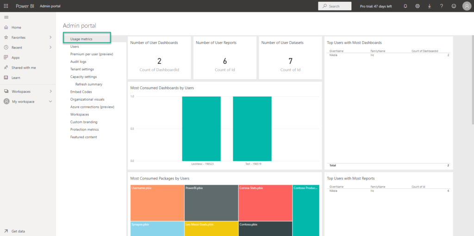Click inside the Search input field

(335, 6)
